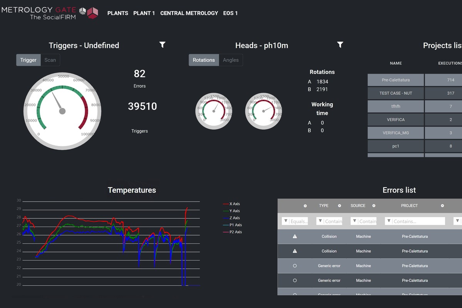462x308 pixels.
Task: Select TEST CASE - NUT project row
Action: 396,93
